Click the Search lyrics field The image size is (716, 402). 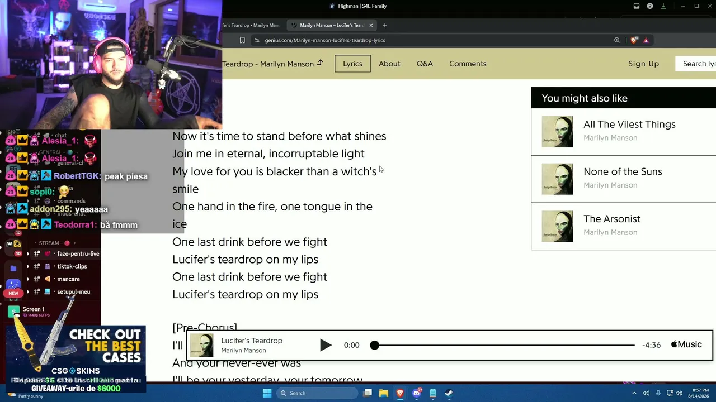pyautogui.click(x=696, y=64)
